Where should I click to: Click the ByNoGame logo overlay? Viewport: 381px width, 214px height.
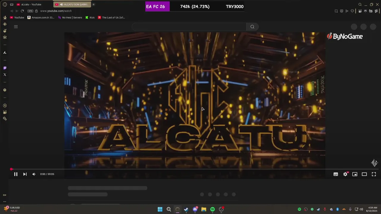point(345,37)
